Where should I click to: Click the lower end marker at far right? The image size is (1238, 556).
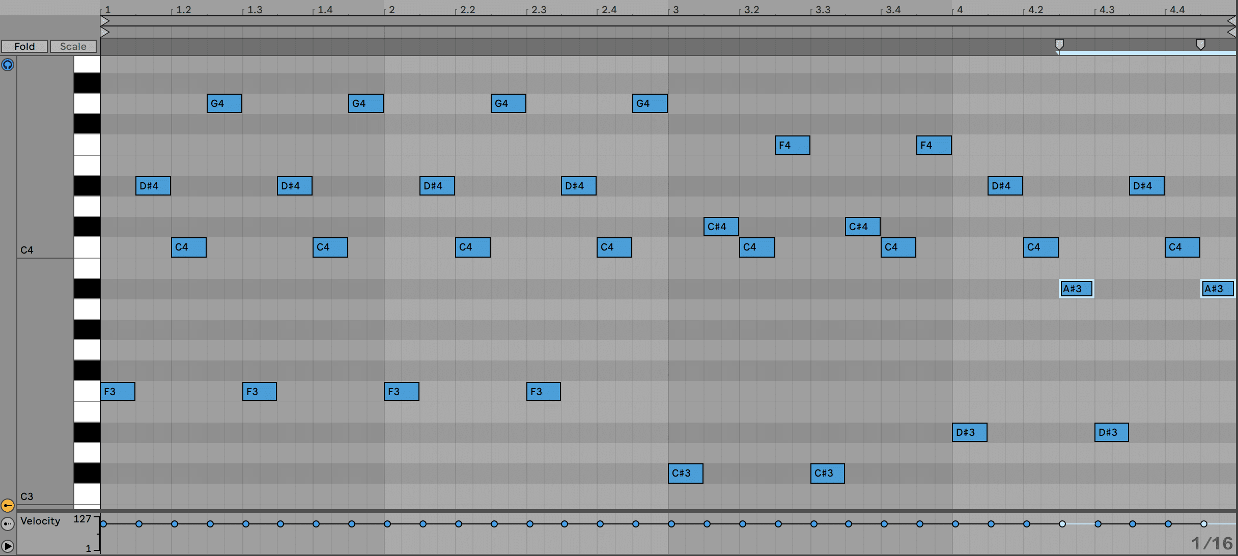1231,32
